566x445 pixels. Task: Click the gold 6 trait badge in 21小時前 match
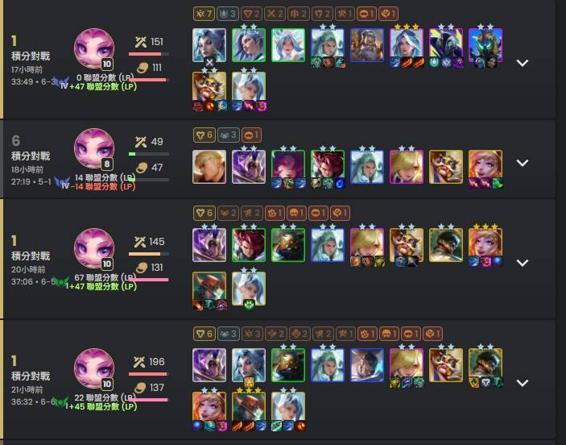[x=204, y=334]
